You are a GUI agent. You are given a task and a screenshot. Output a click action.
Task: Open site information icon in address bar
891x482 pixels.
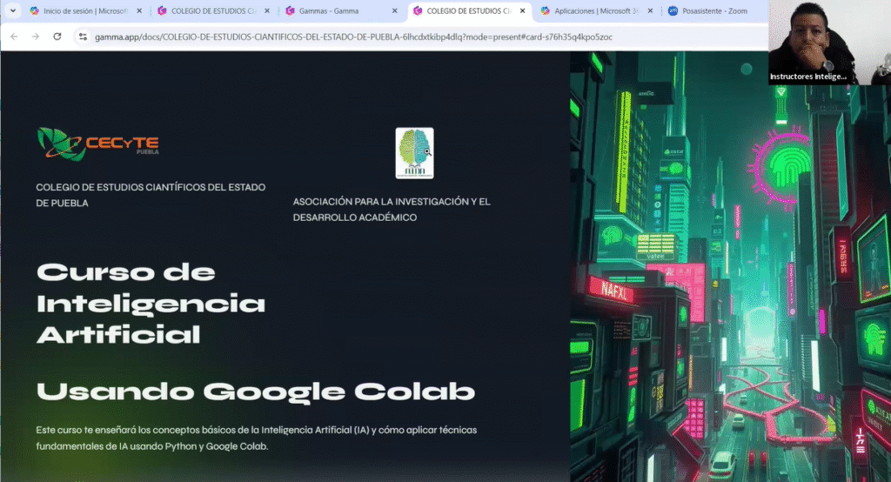click(x=83, y=37)
